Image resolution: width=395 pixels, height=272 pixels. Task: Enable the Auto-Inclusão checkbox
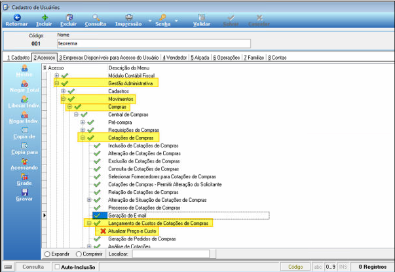(57, 267)
